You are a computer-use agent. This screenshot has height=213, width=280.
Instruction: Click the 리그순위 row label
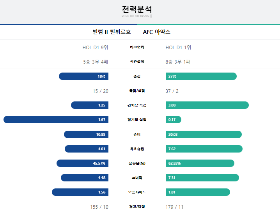137,47
